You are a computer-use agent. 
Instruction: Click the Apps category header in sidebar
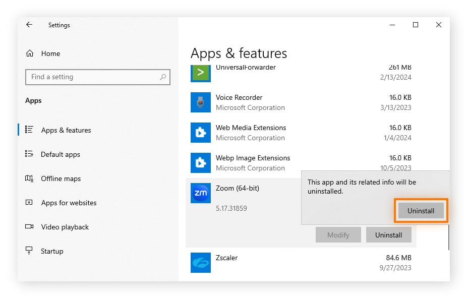click(x=33, y=101)
